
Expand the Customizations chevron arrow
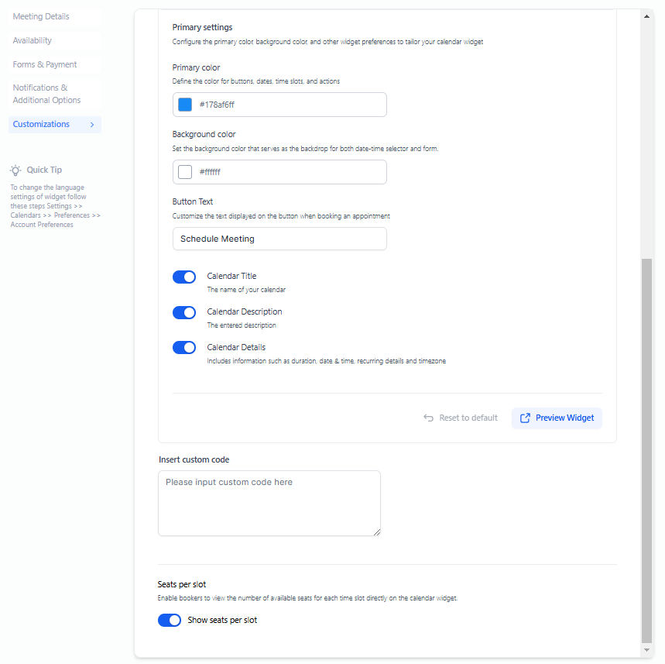[92, 125]
